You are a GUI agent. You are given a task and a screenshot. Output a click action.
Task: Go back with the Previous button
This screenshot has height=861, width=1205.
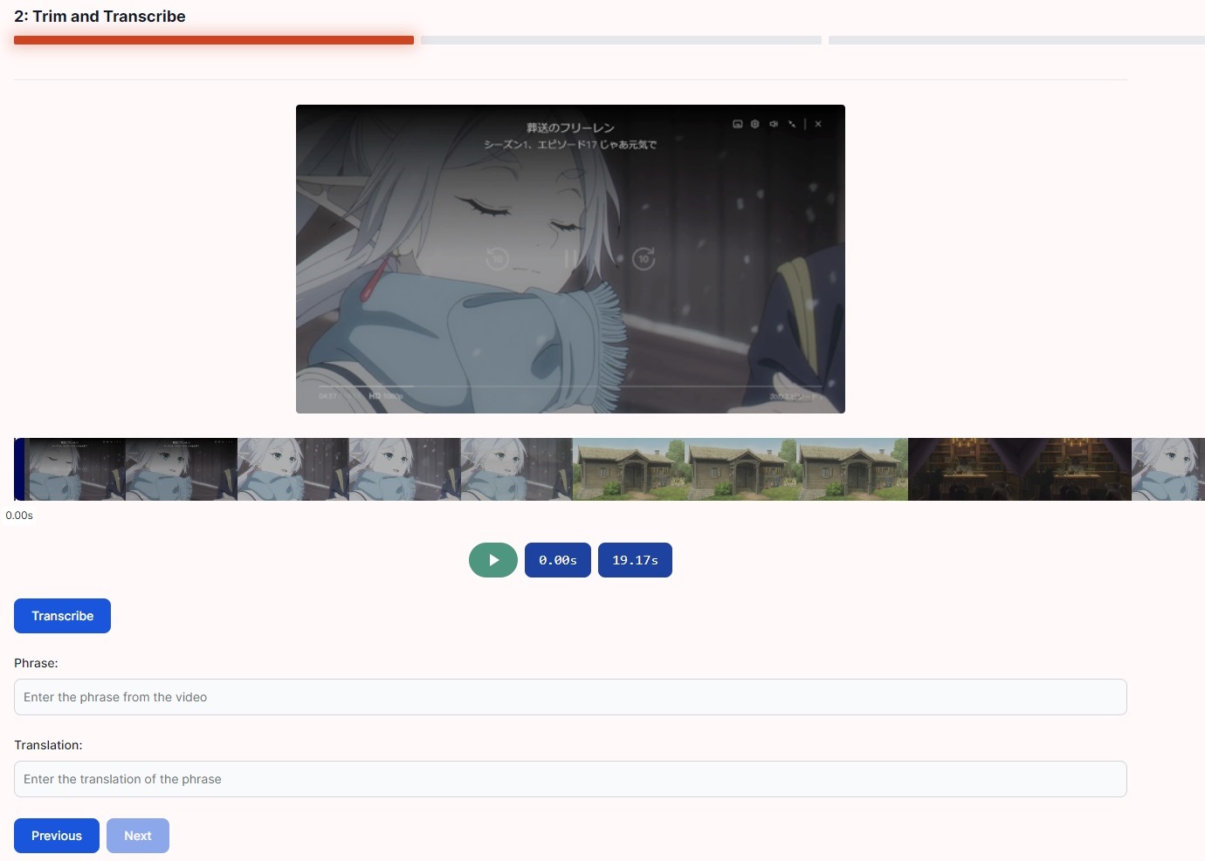pyautogui.click(x=57, y=836)
